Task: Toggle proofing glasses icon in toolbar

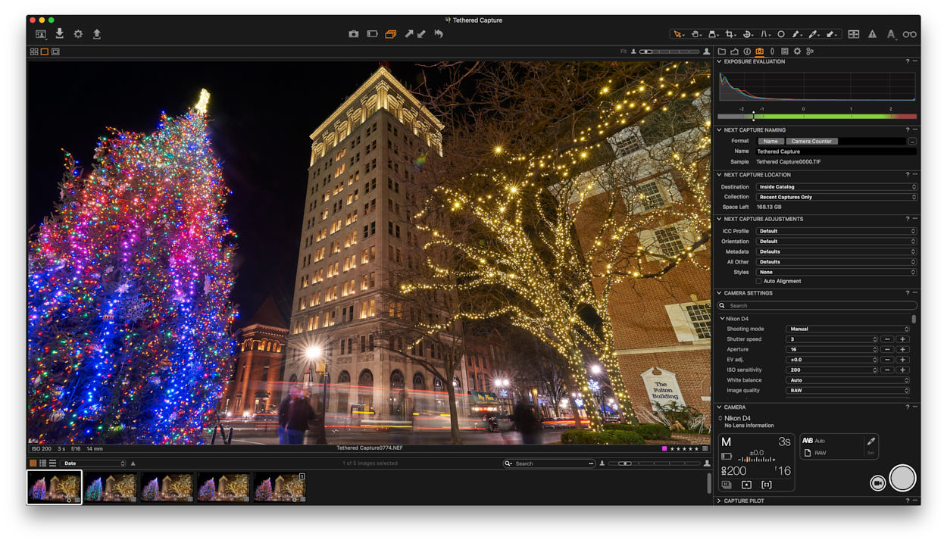Action: click(x=910, y=34)
